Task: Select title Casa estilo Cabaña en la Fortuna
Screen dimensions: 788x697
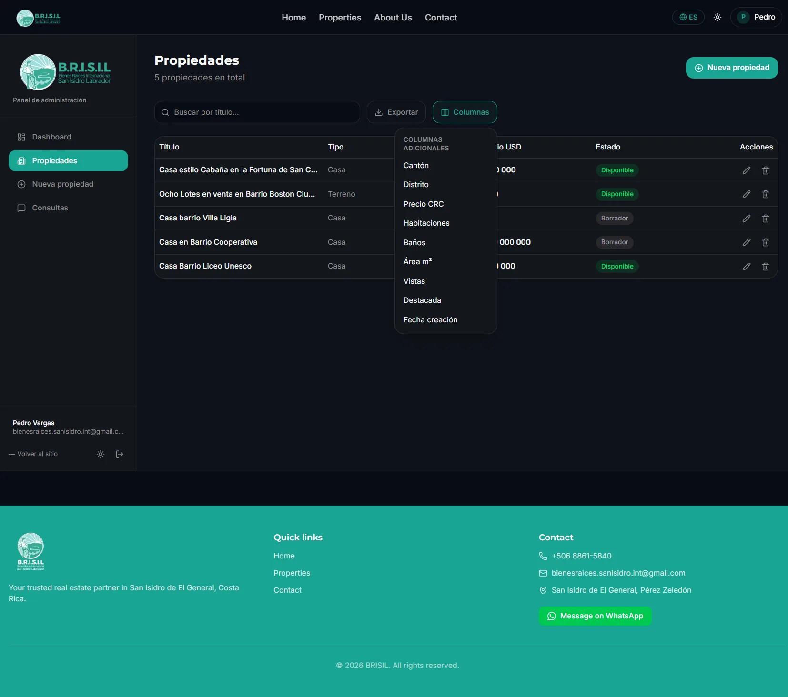Action: [238, 170]
